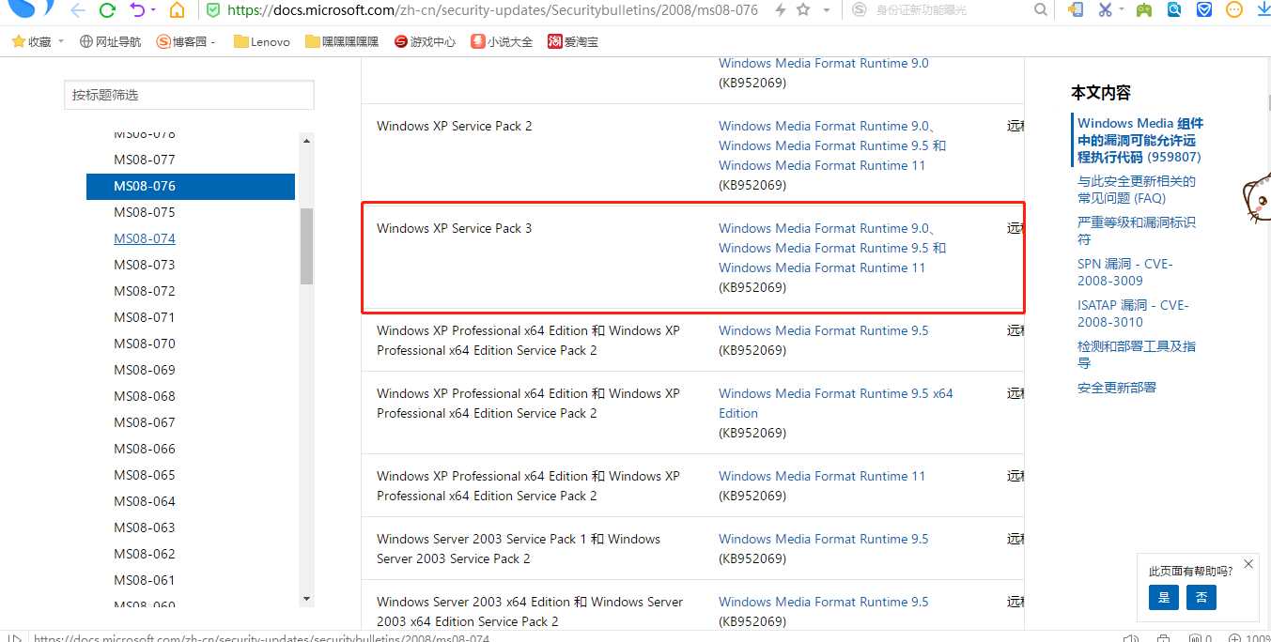Open Runtime 11 link in XP SP2 row
Viewport: 1271px width, 642px height.
coord(822,165)
